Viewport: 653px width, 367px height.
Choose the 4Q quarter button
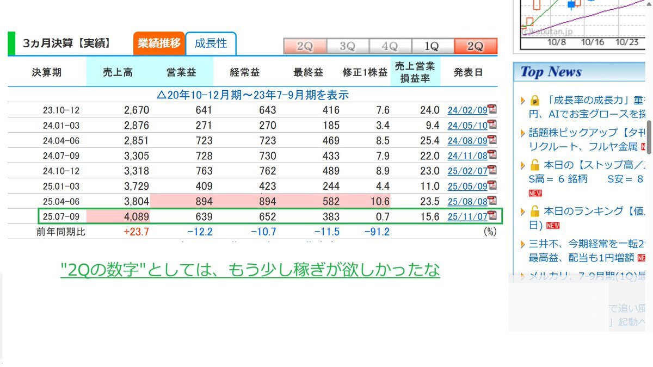[x=390, y=47]
